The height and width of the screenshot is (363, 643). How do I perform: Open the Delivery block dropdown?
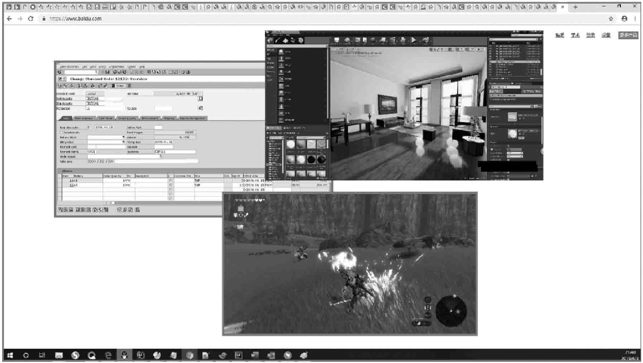[x=124, y=137]
